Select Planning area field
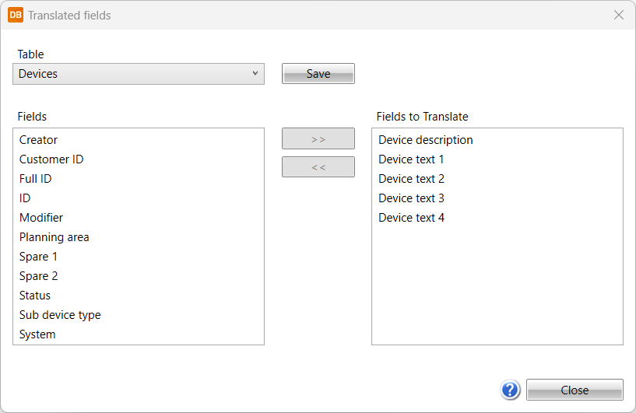The image size is (636, 413). [x=139, y=237]
